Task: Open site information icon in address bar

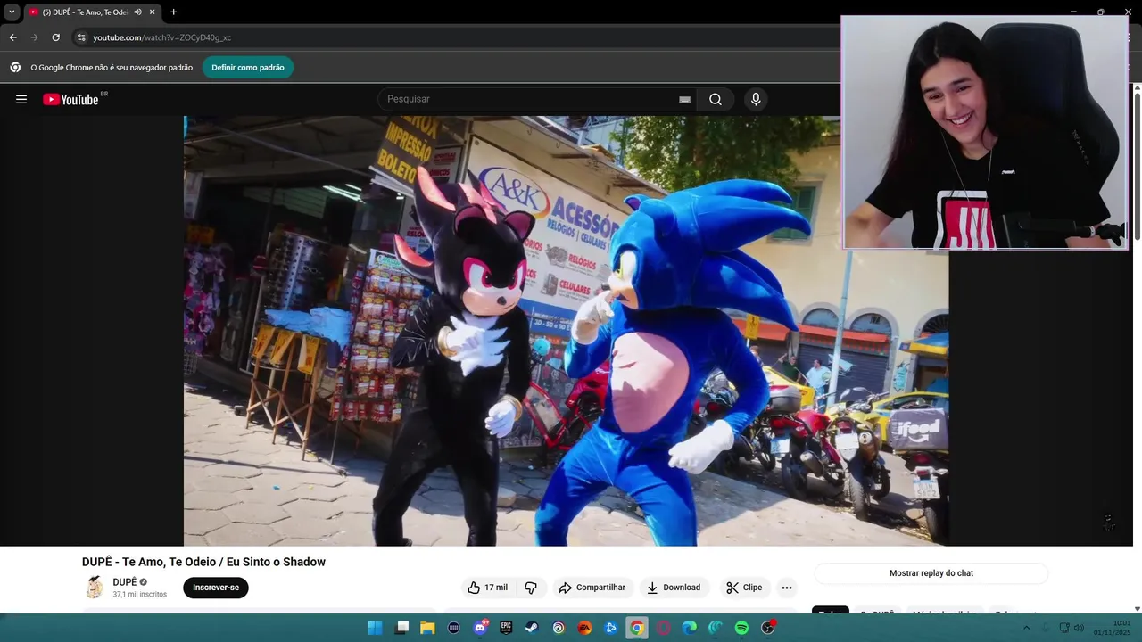Action: pos(80,37)
